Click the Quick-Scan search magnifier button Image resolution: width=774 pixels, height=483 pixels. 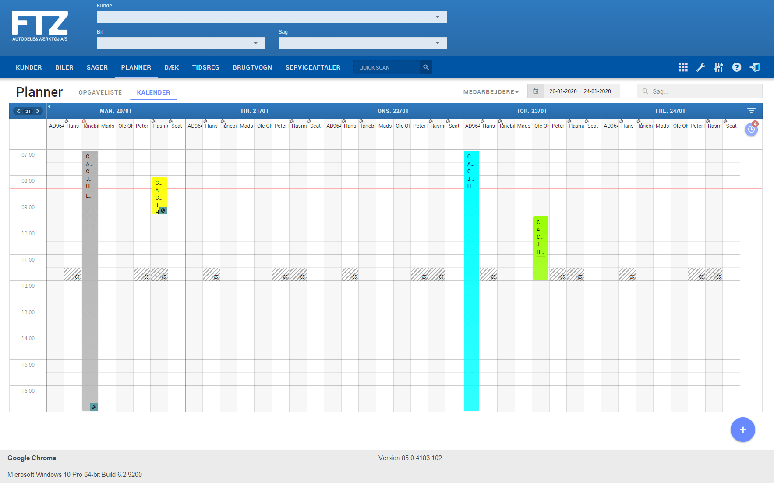pyautogui.click(x=426, y=67)
